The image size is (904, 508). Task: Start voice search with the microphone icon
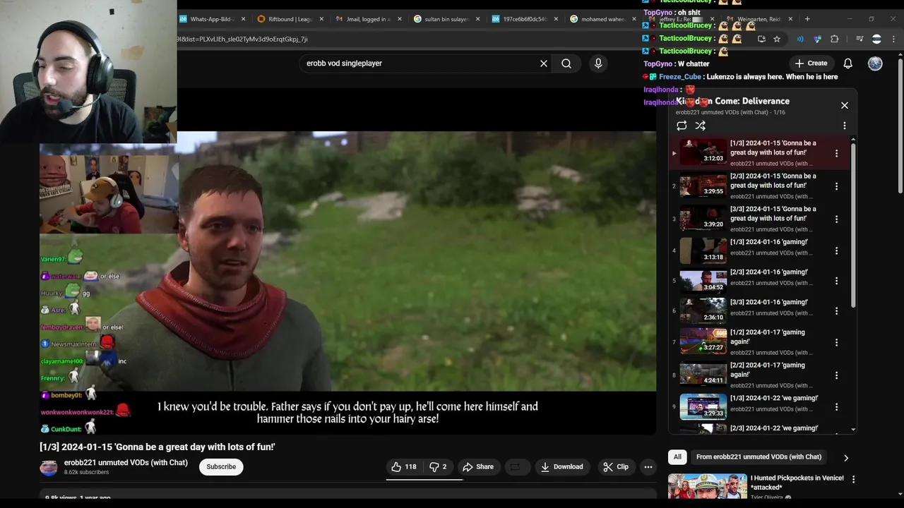598,64
